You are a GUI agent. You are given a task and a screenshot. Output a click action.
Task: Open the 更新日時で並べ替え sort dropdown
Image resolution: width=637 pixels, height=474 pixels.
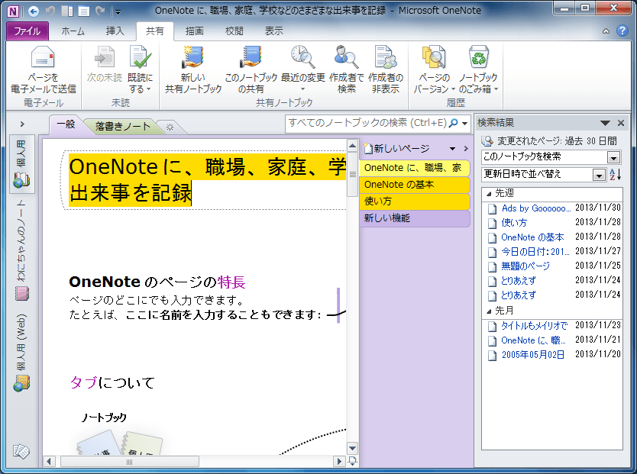pos(599,175)
